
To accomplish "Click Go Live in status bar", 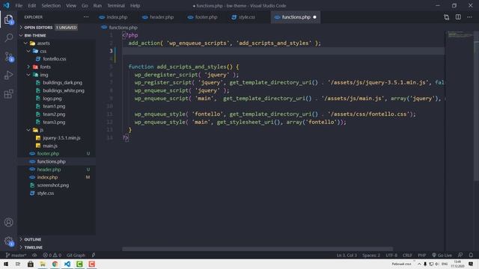I will pos(442,255).
